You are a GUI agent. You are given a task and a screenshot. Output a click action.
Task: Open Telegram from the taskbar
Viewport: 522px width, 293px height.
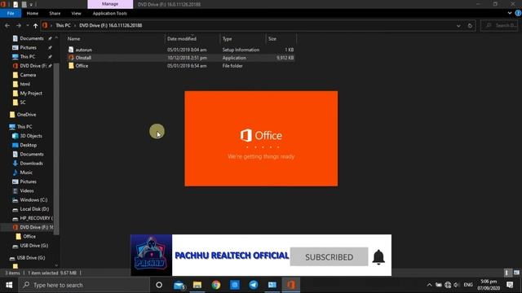click(254, 285)
